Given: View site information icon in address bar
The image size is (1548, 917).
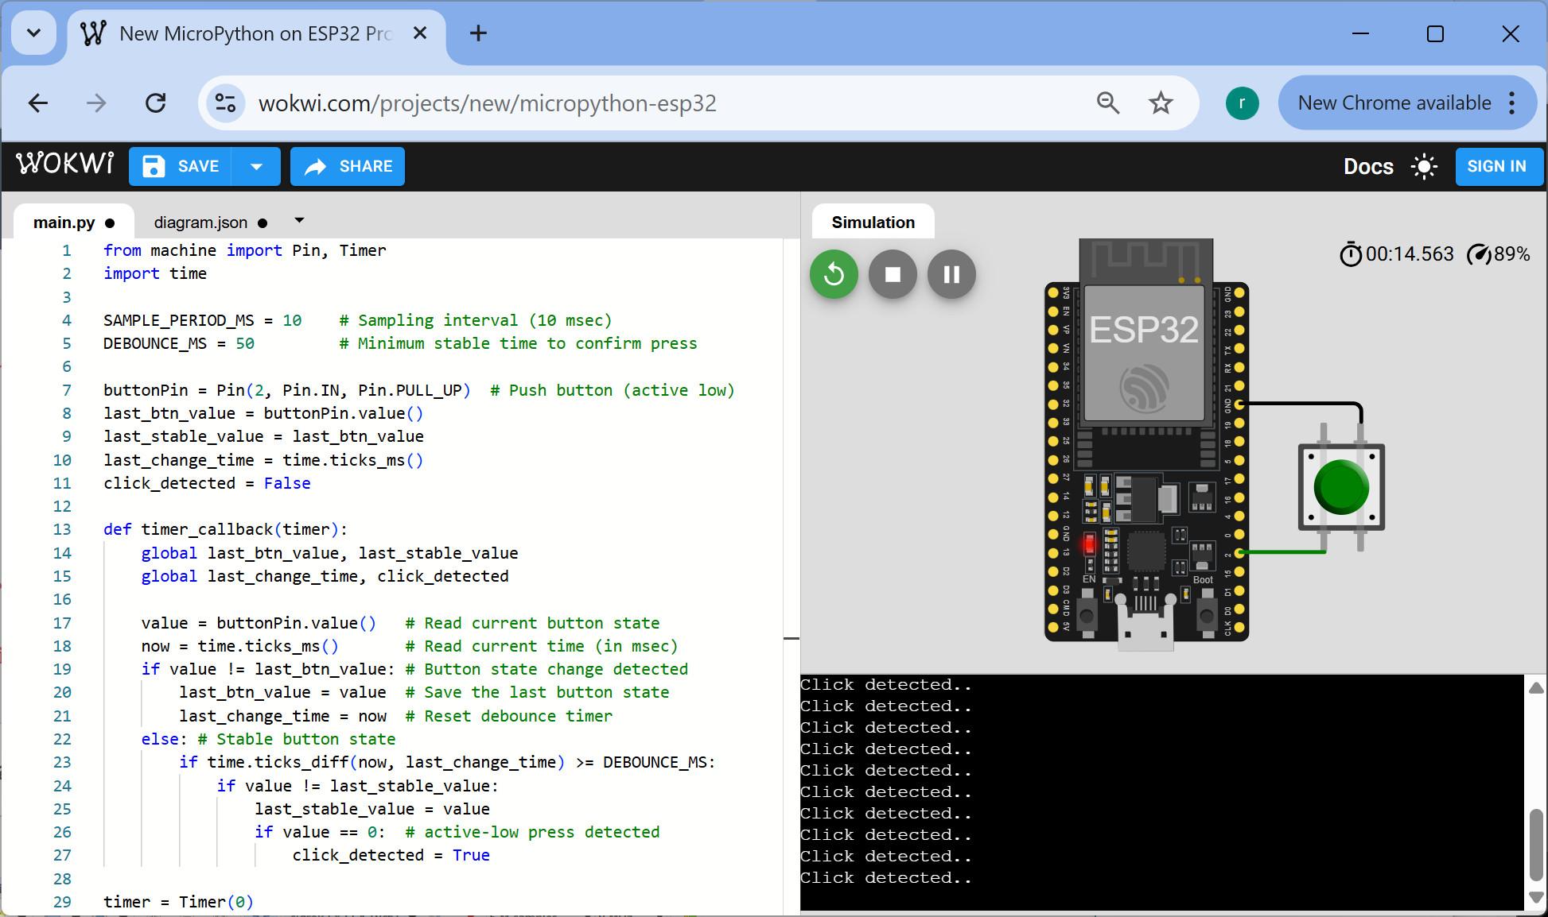Looking at the screenshot, I should click(226, 103).
